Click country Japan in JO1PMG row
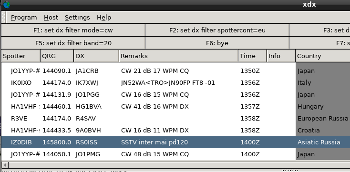The width and height of the screenshot is (350, 172). [306, 154]
